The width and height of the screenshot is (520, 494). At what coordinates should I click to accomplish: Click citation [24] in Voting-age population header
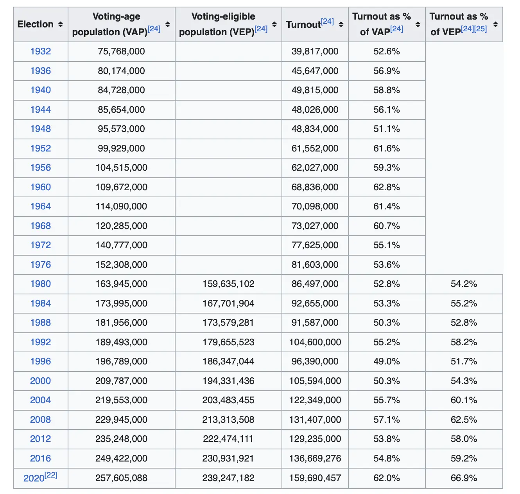(x=154, y=29)
